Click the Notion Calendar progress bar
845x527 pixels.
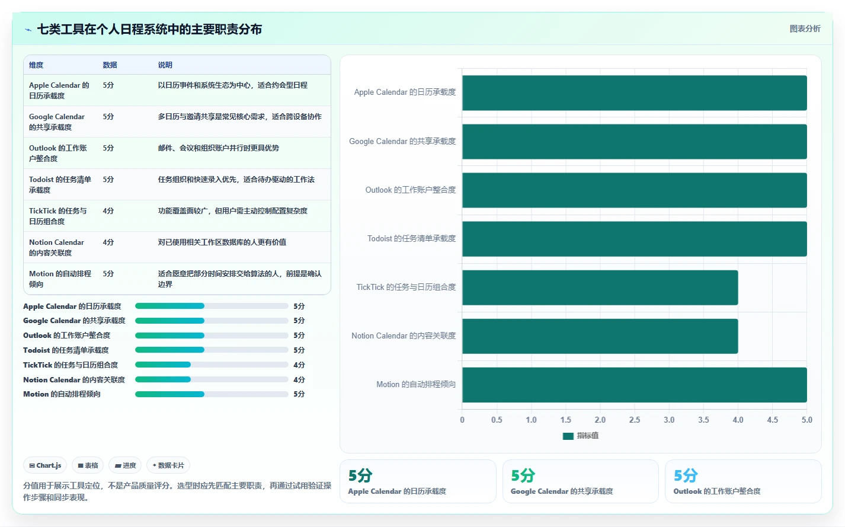pos(212,379)
